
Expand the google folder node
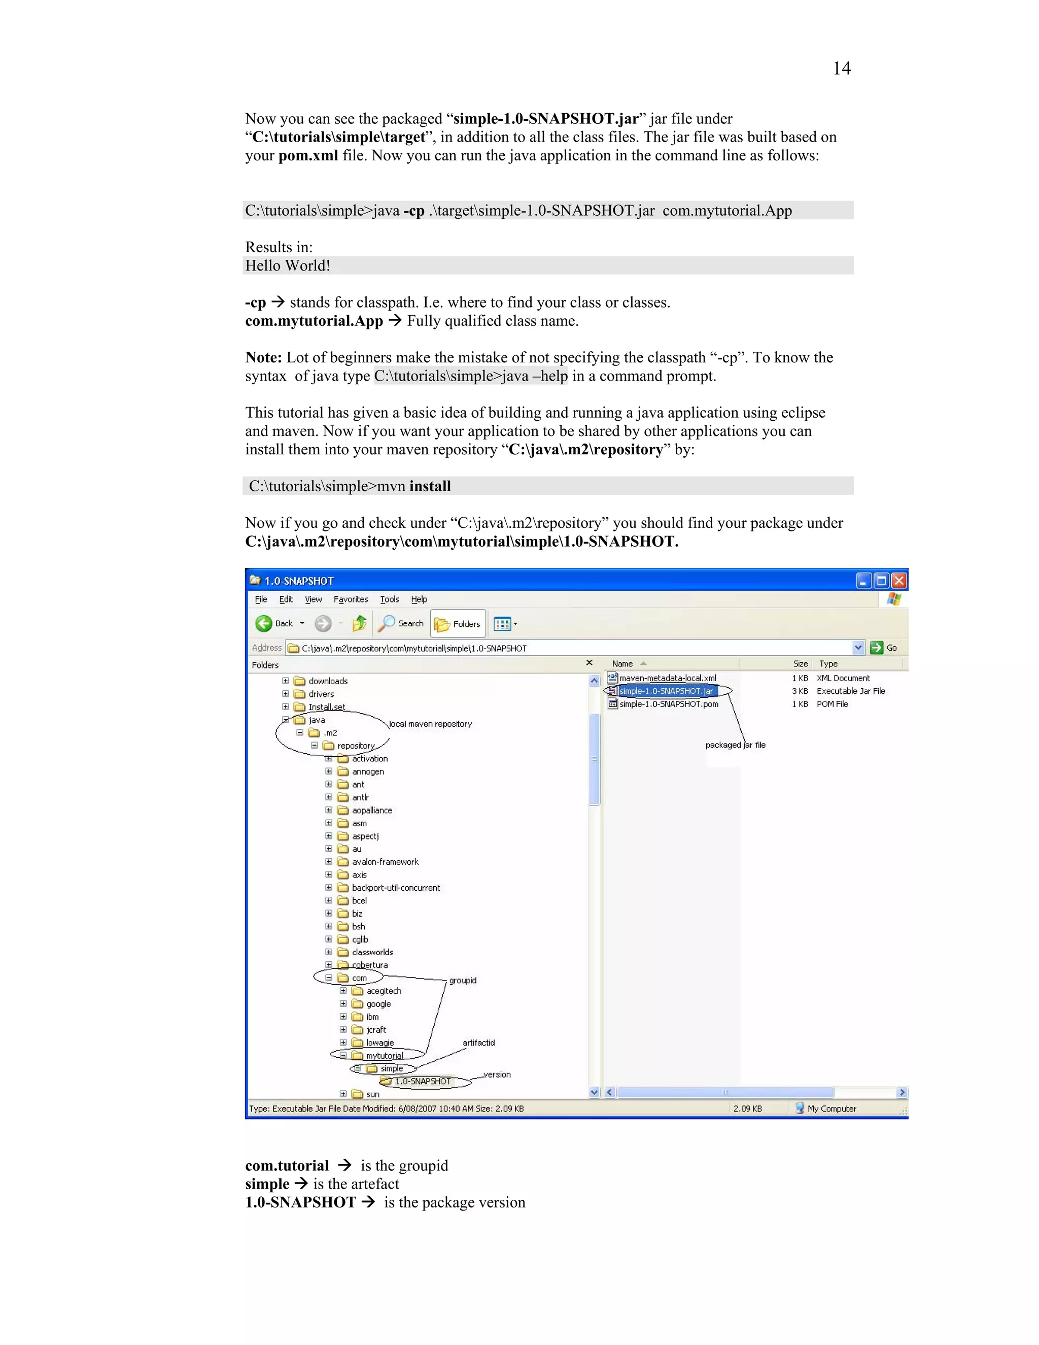343,1003
